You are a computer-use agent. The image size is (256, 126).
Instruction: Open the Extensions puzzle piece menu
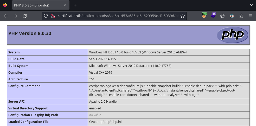point(241,16)
